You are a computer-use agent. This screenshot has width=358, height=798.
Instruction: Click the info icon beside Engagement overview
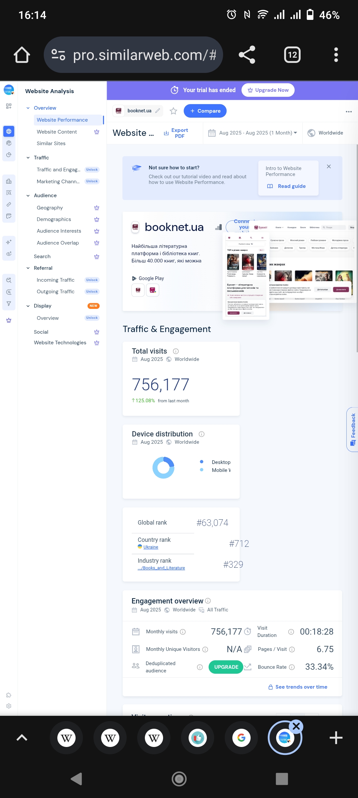pyautogui.click(x=208, y=600)
